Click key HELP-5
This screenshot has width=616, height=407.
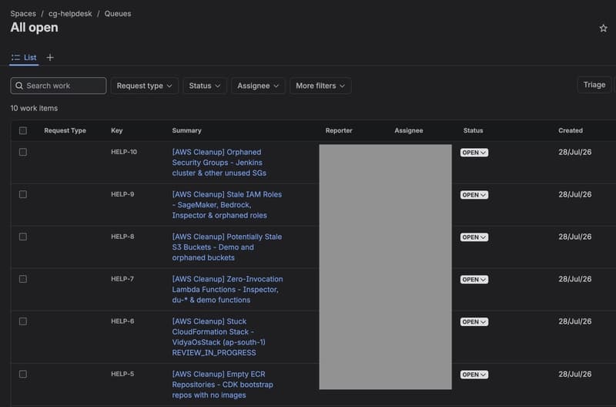[122, 374]
